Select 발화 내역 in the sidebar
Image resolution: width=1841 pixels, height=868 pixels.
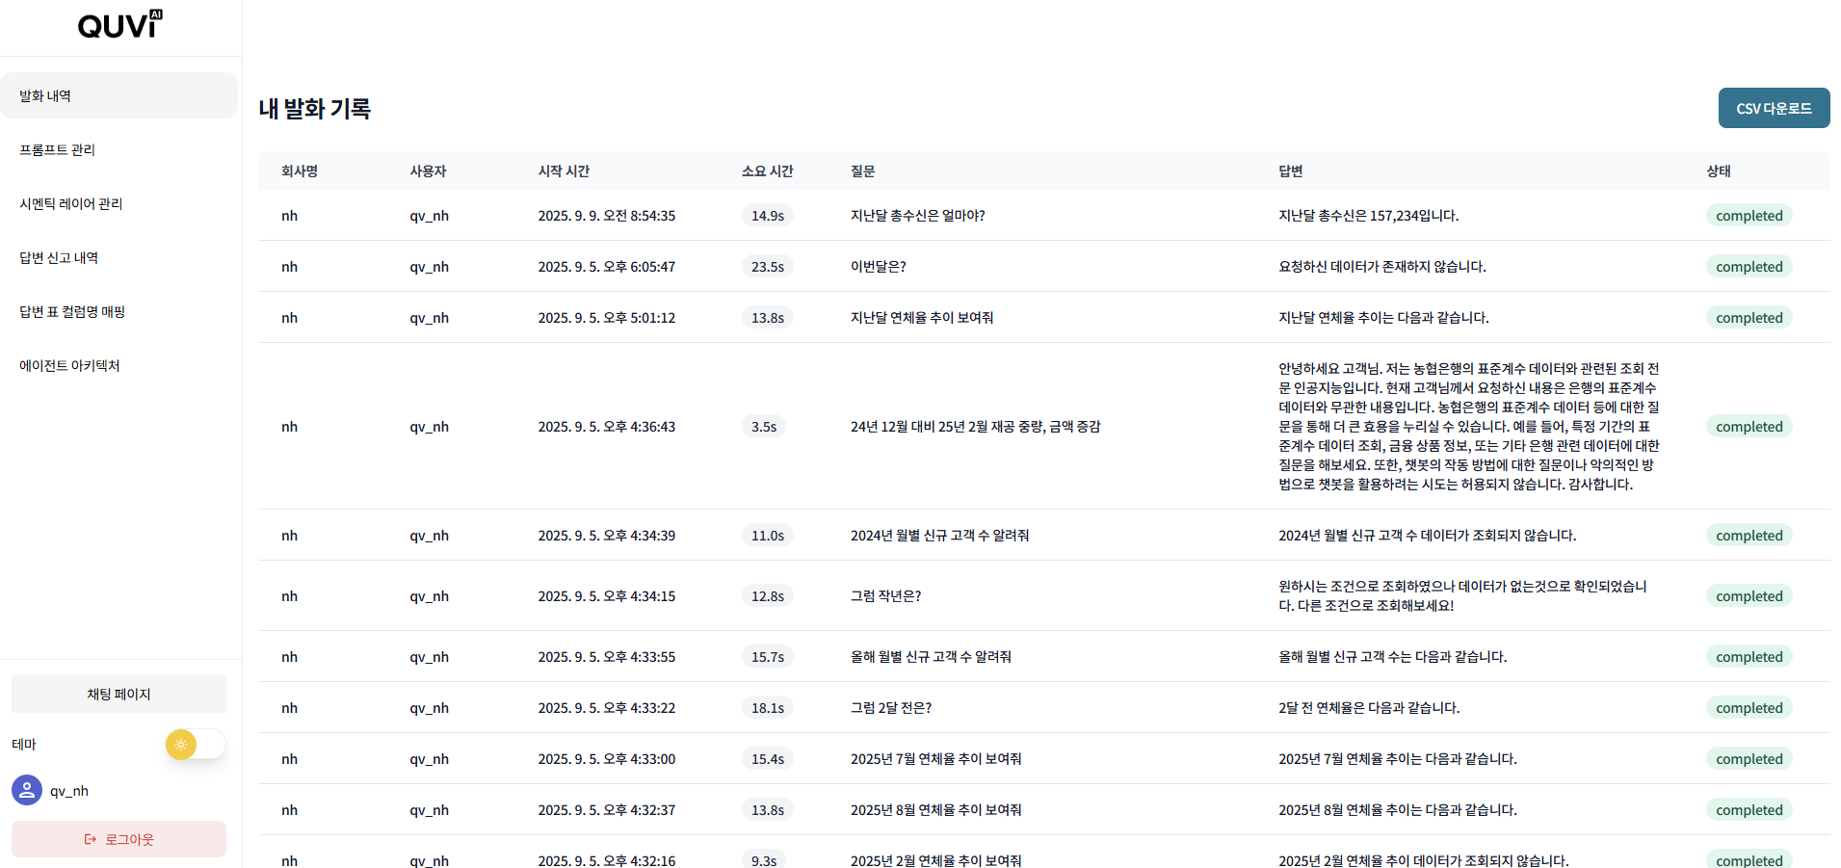pyautogui.click(x=118, y=95)
